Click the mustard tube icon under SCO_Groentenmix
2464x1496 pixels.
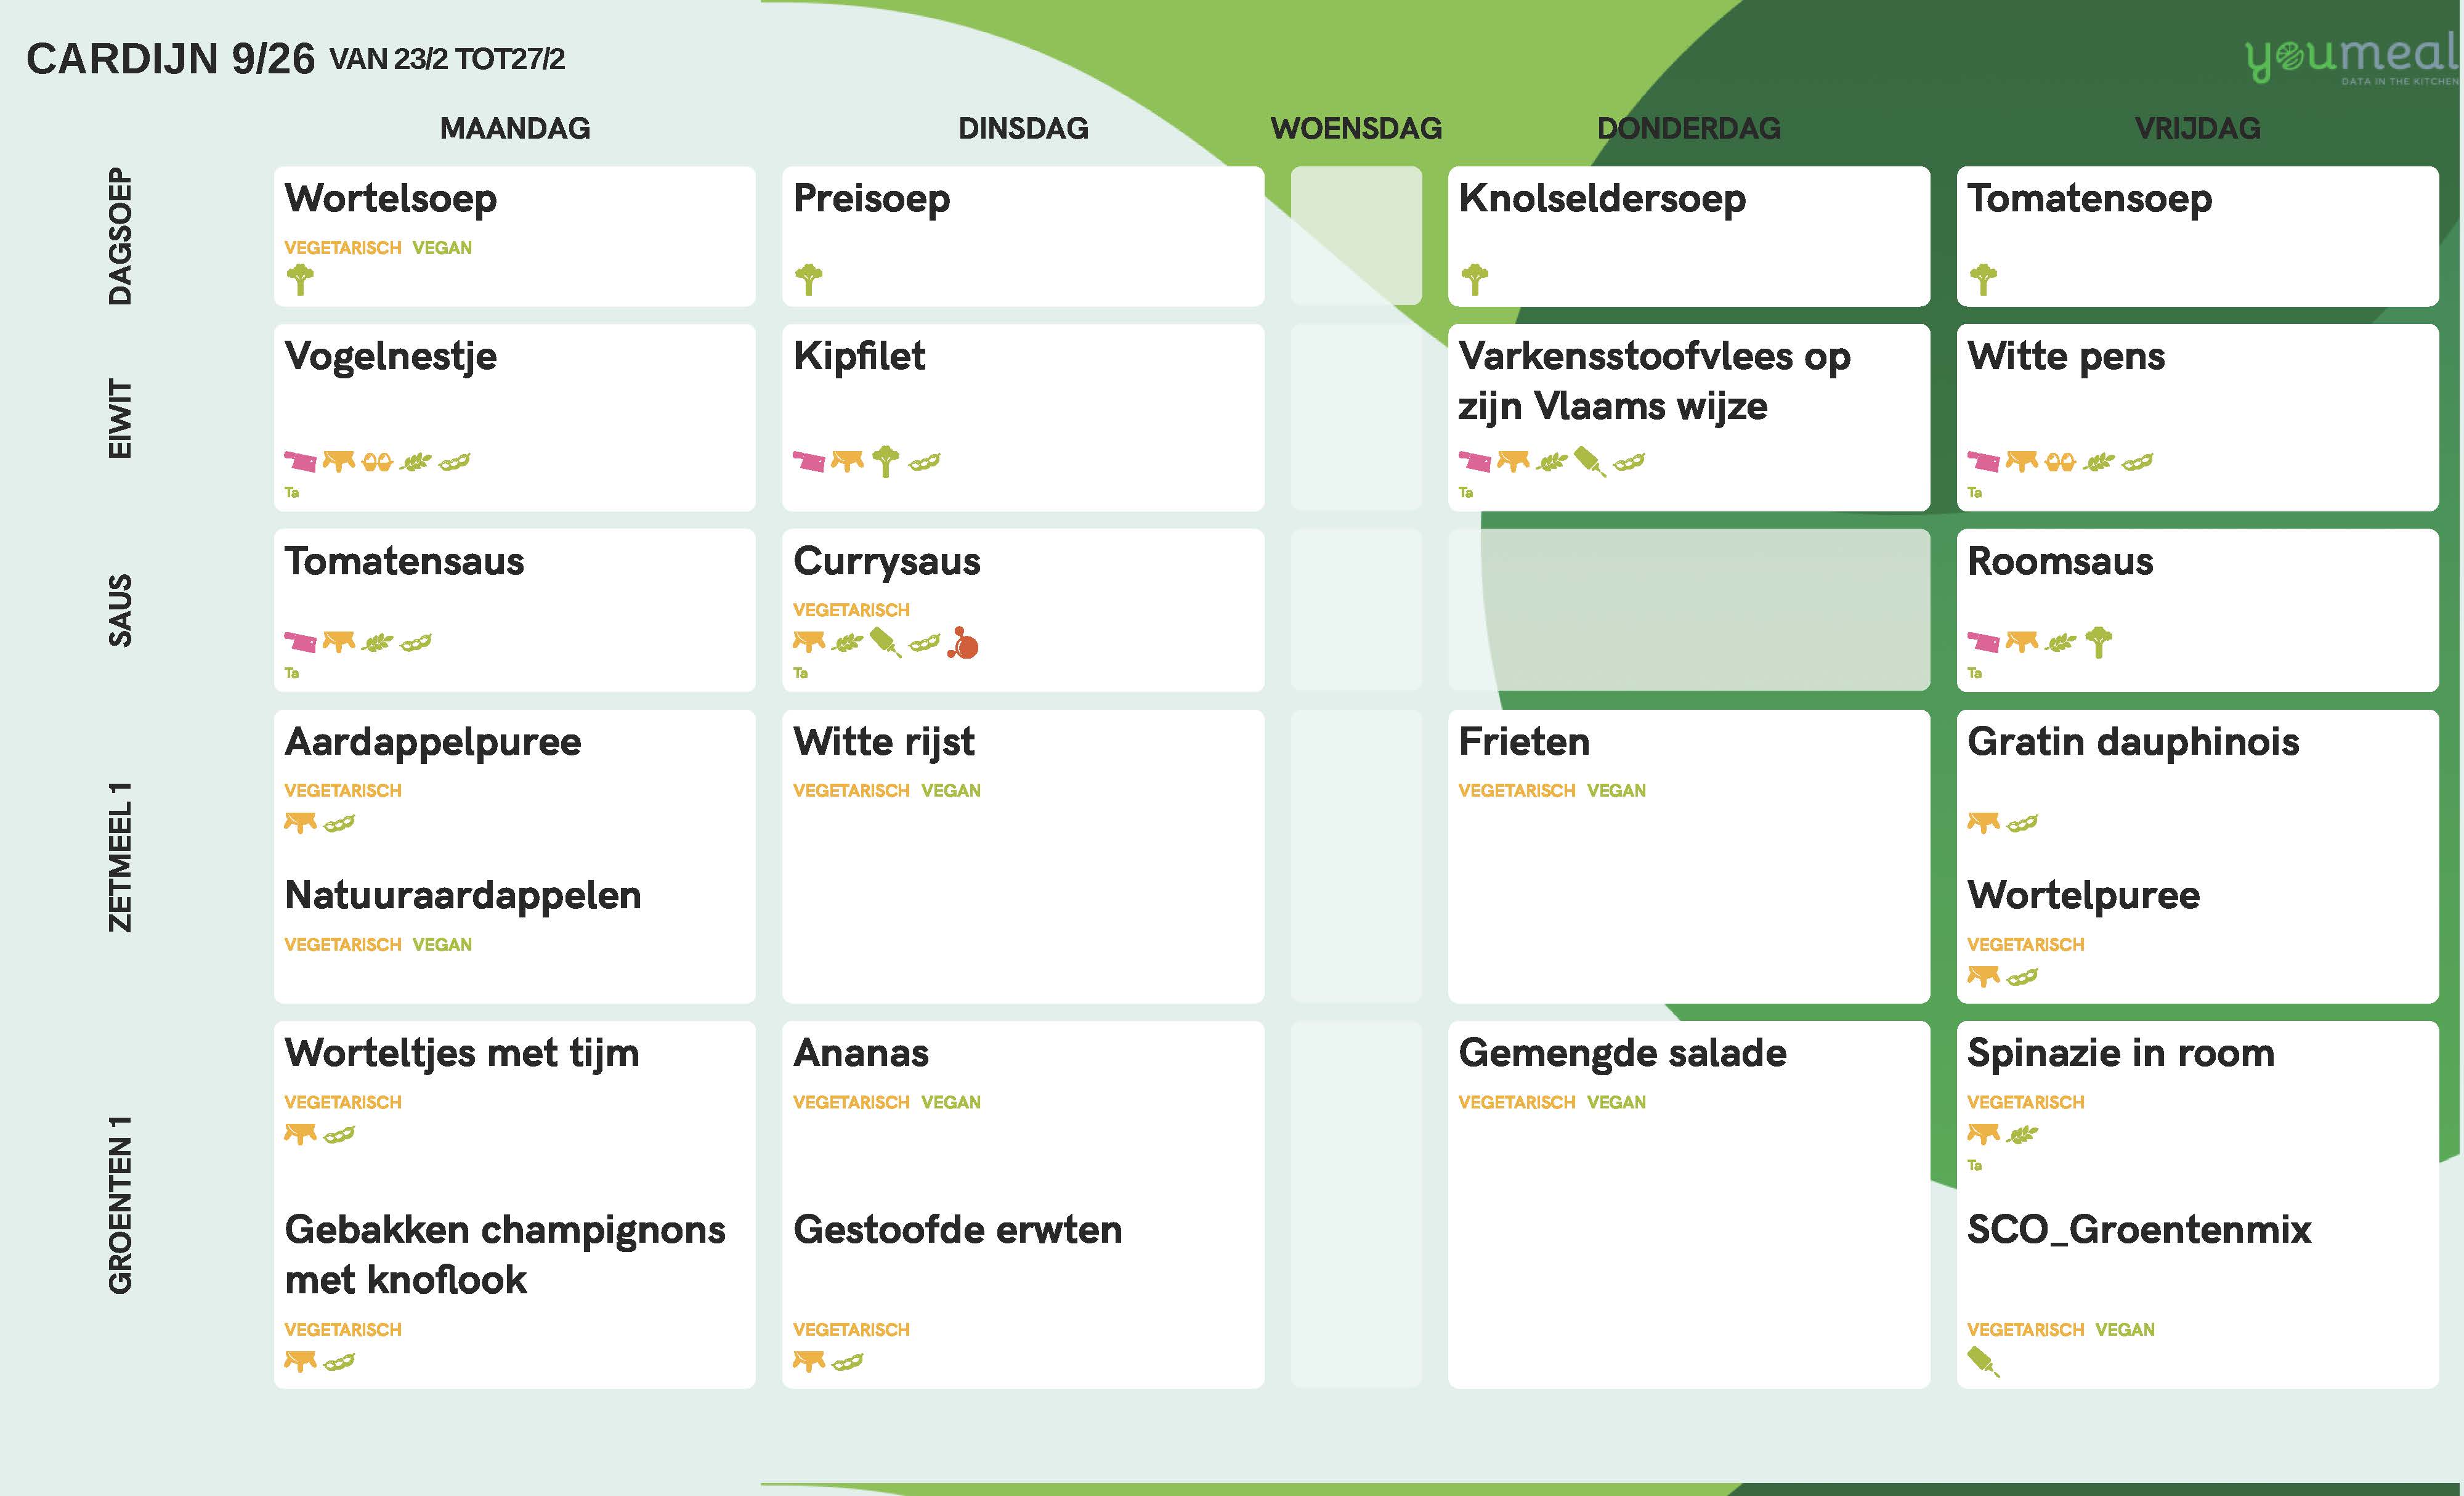coord(1982,1361)
